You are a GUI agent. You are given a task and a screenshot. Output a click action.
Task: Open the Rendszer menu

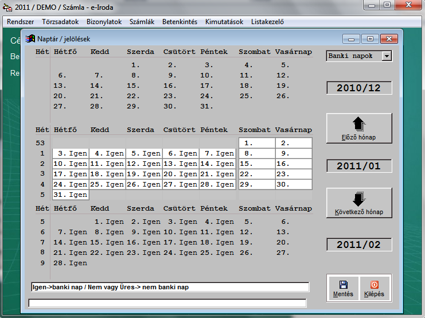21,22
